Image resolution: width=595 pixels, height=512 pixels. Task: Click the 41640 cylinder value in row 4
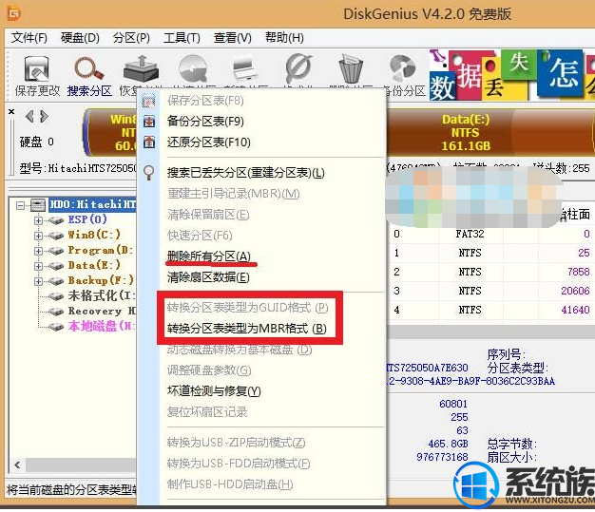coord(575,310)
